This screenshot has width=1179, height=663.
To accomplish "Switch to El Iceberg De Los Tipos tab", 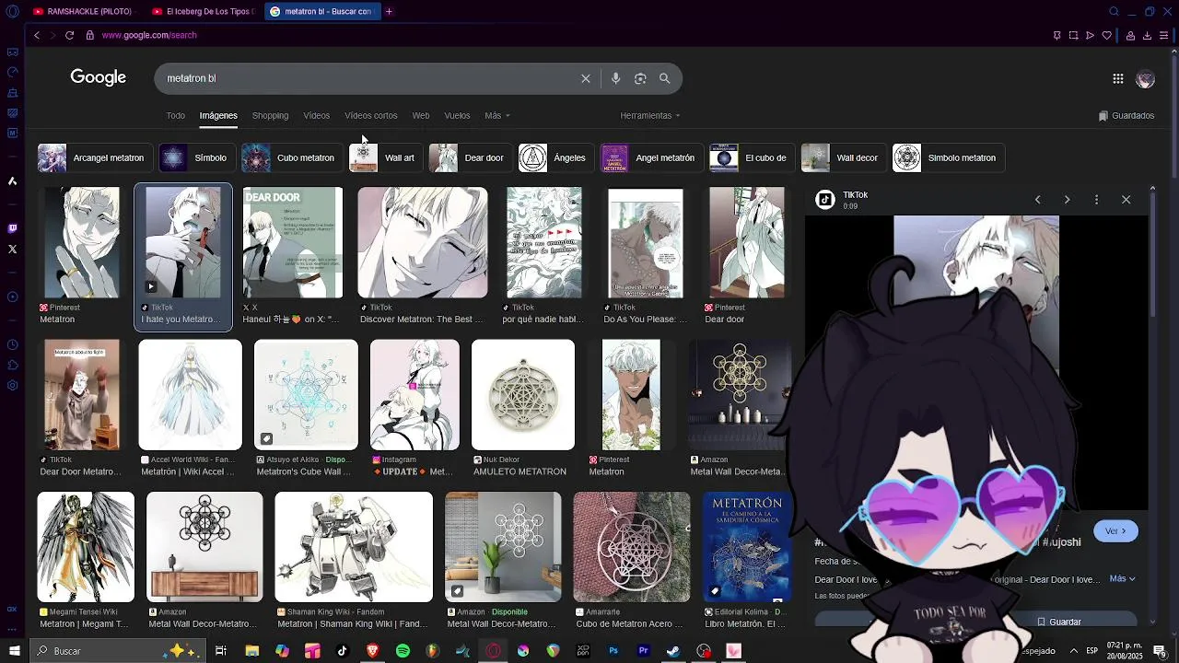I will (x=202, y=11).
